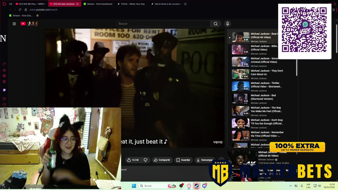Open the striped monitor sidebar icon

[x=4, y=76]
